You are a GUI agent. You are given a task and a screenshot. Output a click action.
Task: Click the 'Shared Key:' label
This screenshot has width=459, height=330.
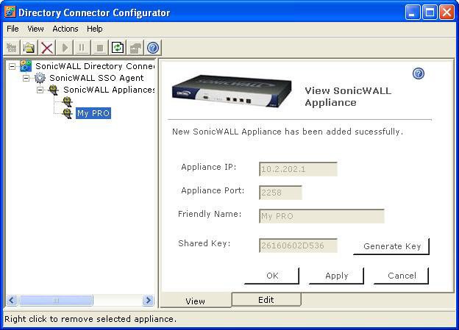click(204, 243)
